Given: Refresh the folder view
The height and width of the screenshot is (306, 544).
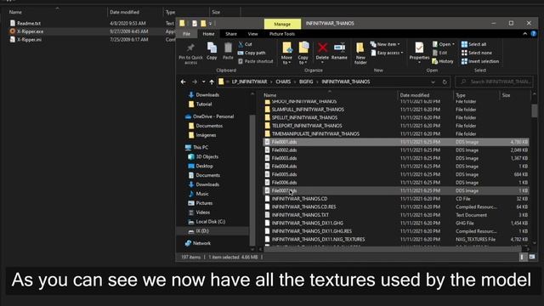Looking at the screenshot, I should [x=445, y=82].
